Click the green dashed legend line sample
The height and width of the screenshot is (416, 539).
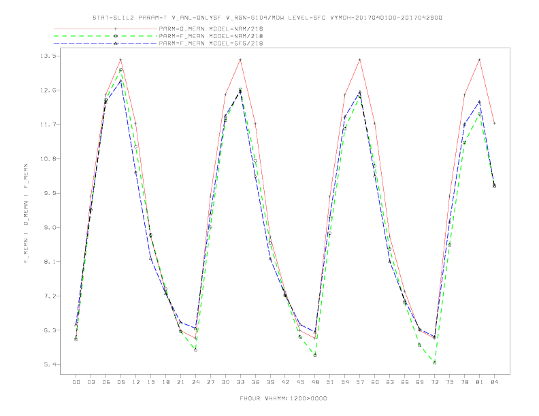105,36
